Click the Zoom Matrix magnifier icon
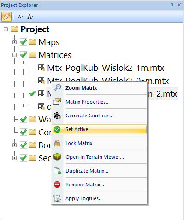184x220 pixels. click(57, 88)
